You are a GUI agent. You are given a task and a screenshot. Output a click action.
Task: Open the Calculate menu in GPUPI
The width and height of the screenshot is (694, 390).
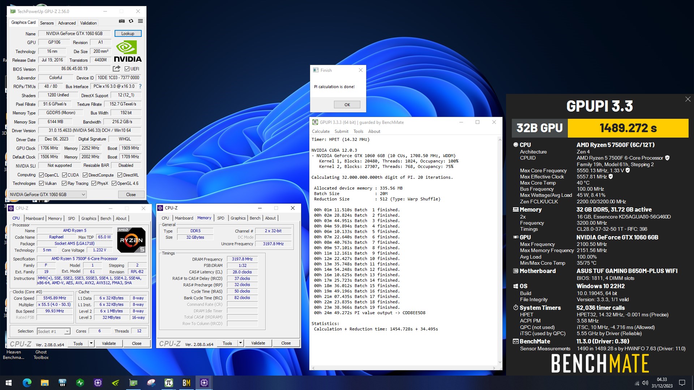point(321,131)
